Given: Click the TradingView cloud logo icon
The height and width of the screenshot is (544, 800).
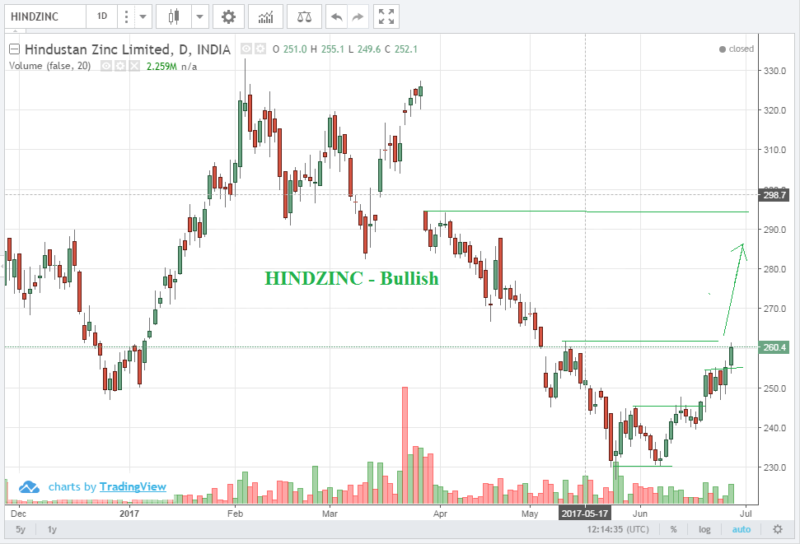Looking at the screenshot, I should [29, 487].
